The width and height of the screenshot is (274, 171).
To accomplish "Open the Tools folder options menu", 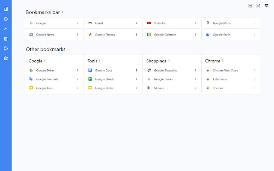I will pos(100,61).
